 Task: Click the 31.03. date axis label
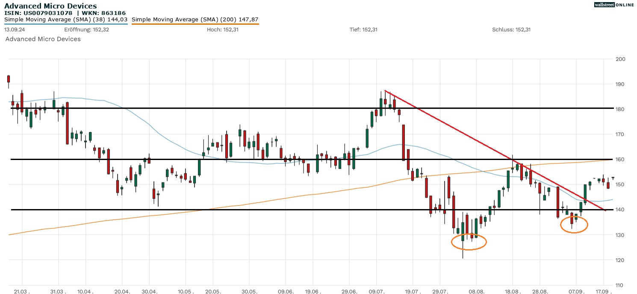point(59,291)
